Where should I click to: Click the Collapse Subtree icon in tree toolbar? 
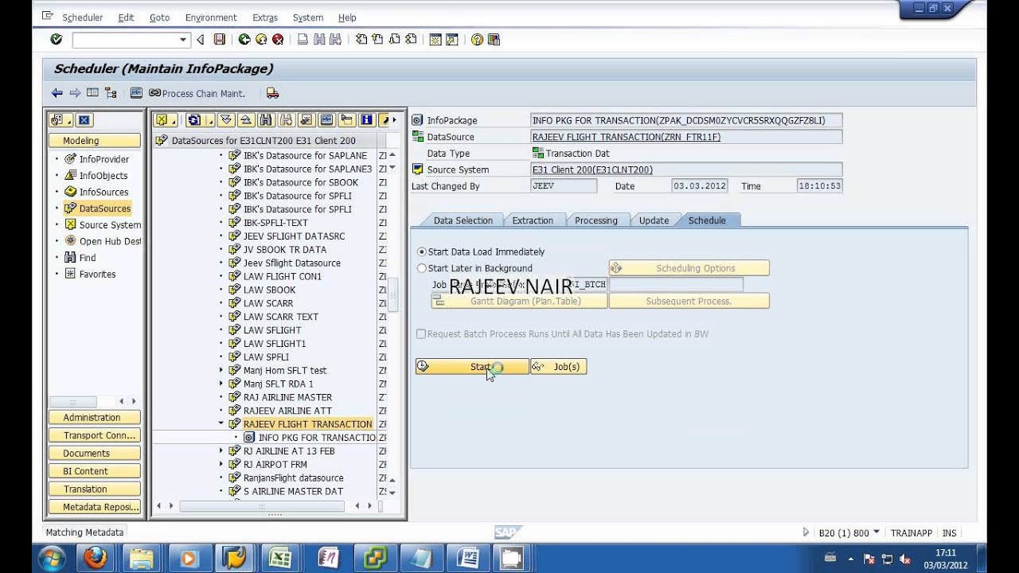[246, 120]
